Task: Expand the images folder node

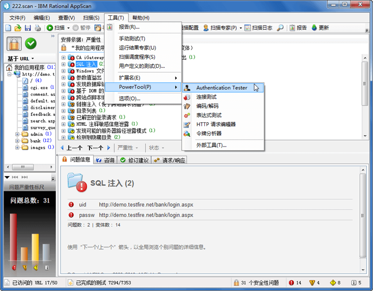Action: point(17,148)
